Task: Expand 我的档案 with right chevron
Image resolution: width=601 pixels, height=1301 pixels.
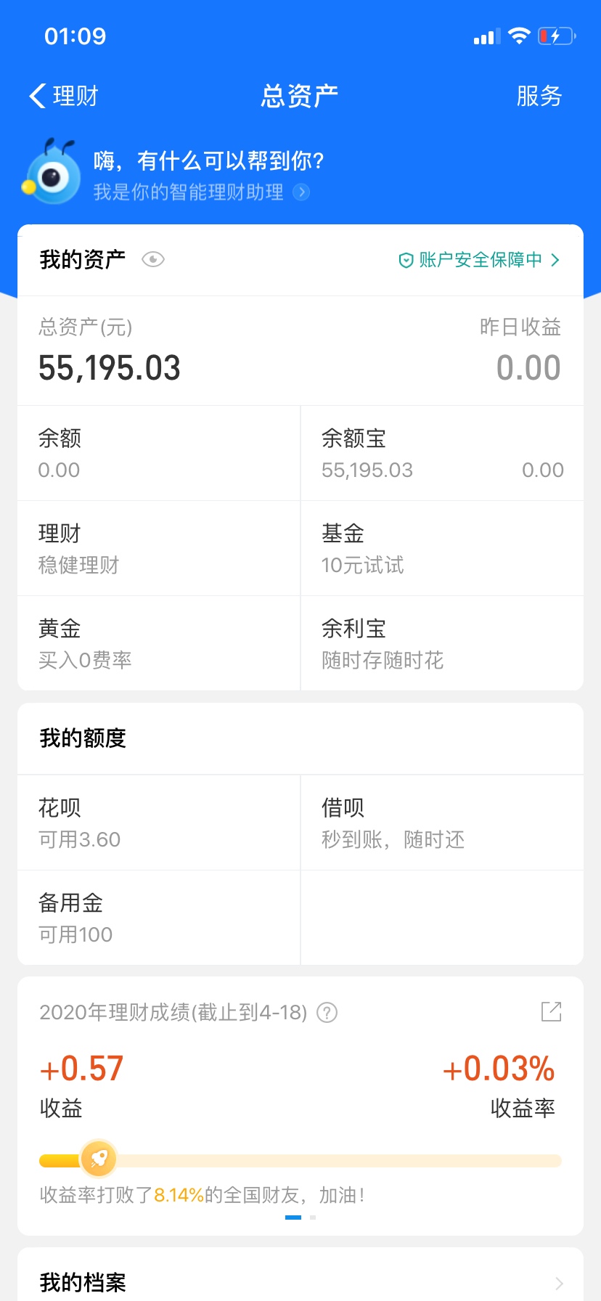Action: coord(559,1283)
